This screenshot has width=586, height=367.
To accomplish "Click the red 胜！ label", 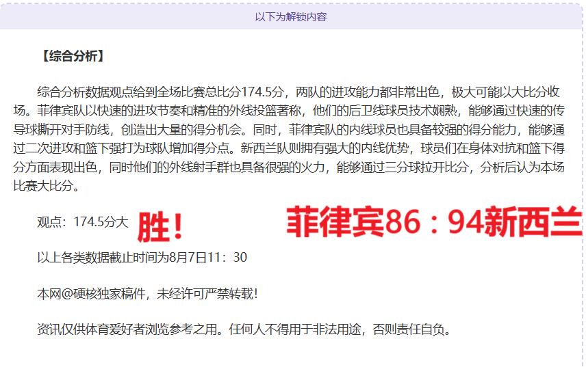I will point(160,227).
